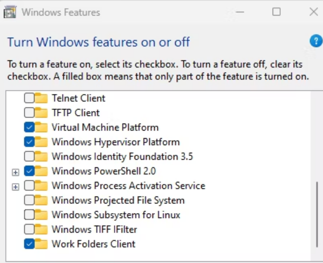Select the Work Folders Client folder icon
Viewport: 323px width, 263px height.
(41, 244)
